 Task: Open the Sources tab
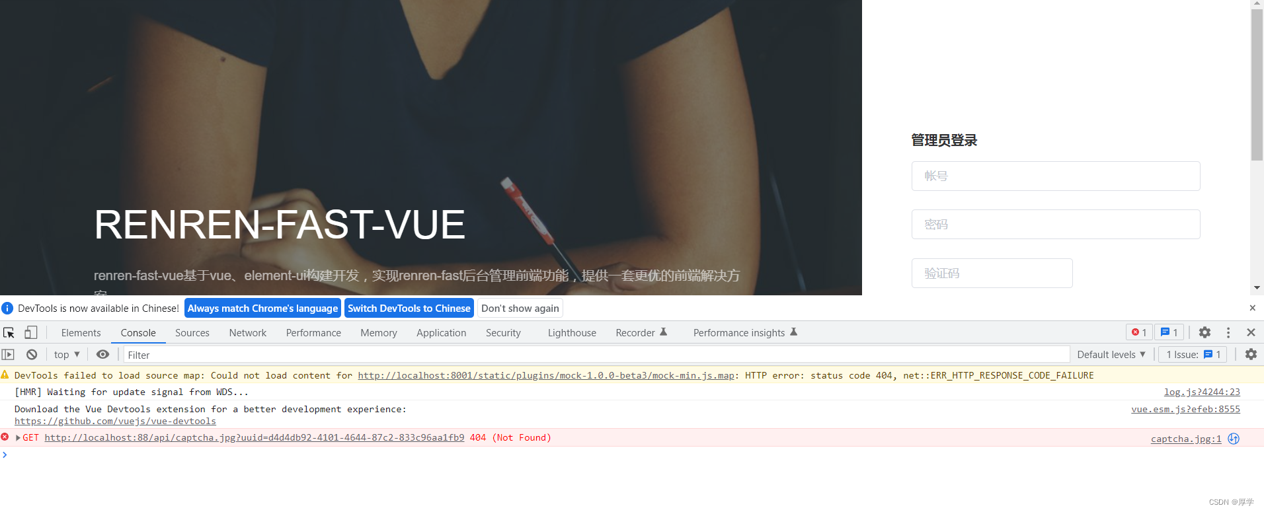[x=192, y=333]
